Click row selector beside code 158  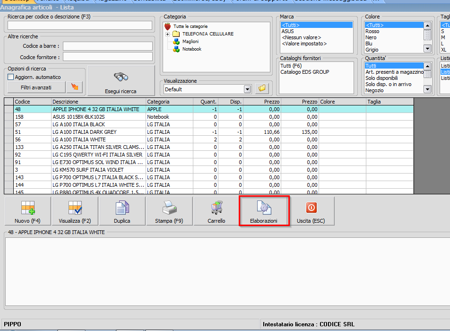pos(9,117)
